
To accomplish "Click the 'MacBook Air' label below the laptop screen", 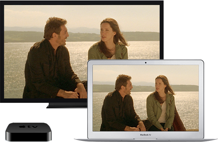I will coord(146,135).
